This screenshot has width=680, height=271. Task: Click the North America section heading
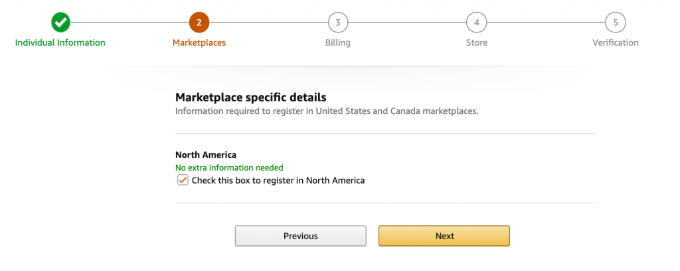[206, 155]
